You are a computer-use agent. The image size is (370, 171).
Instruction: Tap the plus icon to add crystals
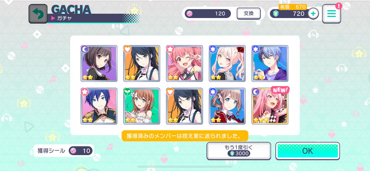(x=313, y=14)
